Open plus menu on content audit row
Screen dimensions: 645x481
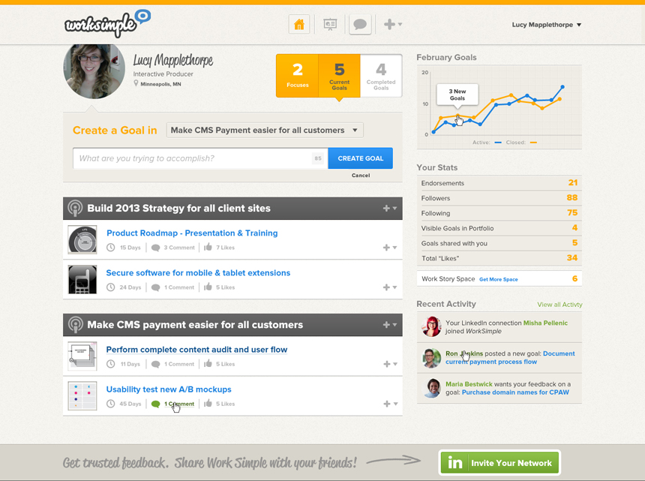pyautogui.click(x=389, y=364)
